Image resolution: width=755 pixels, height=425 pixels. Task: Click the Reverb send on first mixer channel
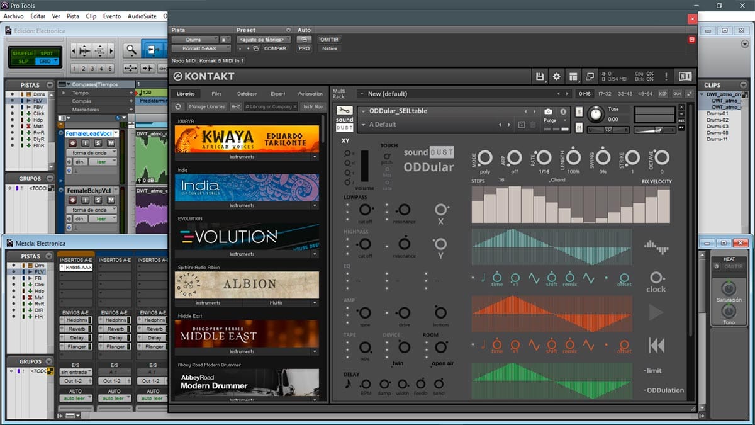click(75, 329)
